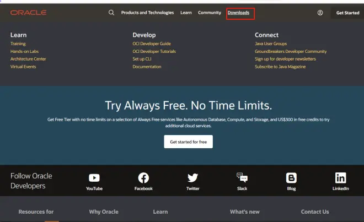Follow the Set up CLI link
Viewport: 364px width, 222px height.
click(142, 59)
